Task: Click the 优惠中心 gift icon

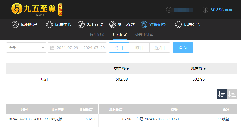Action: (49, 25)
